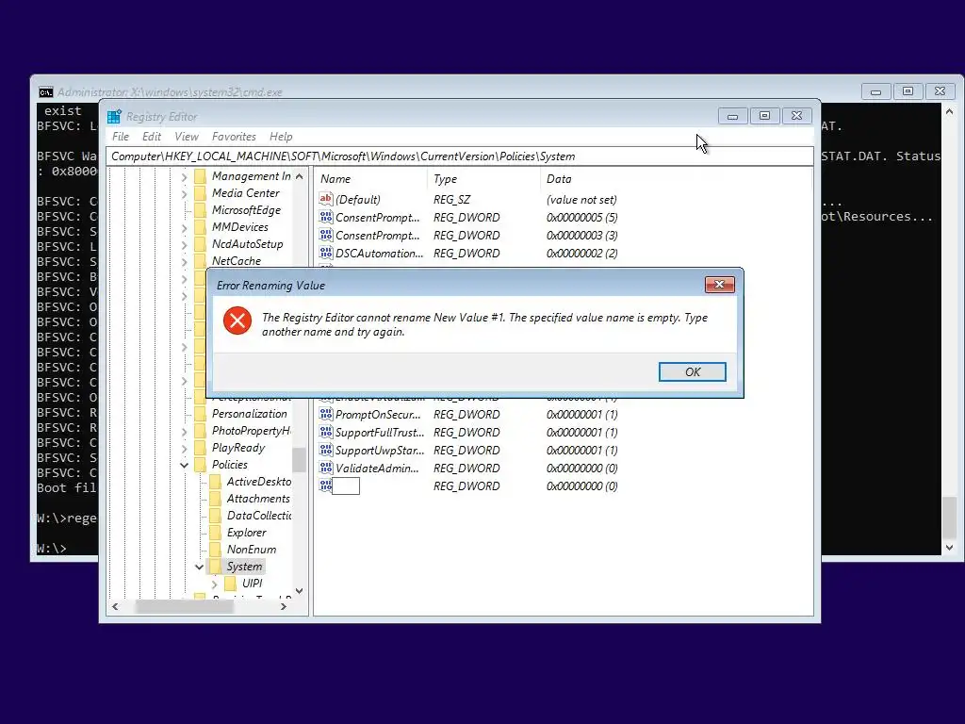This screenshot has width=965, height=724.
Task: Click the data cell 0x00000002 (2)
Action: pyautogui.click(x=581, y=253)
